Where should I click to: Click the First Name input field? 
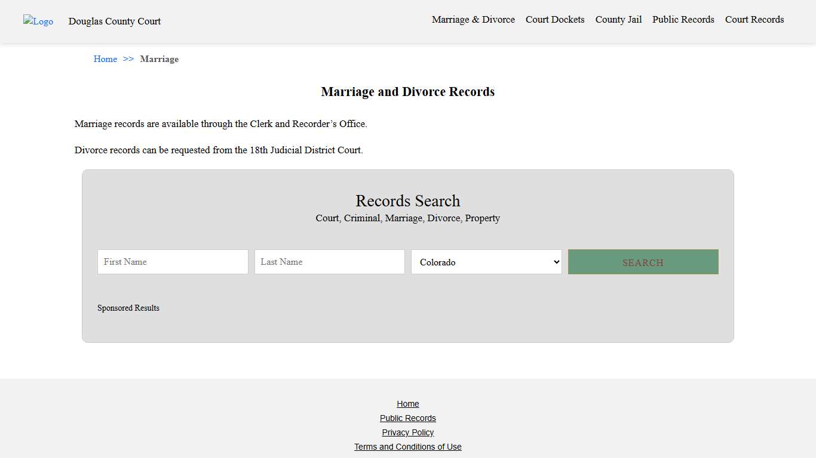click(x=172, y=262)
